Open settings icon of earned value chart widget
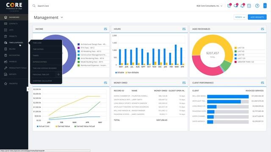The image size is (271, 152). pos(105,83)
